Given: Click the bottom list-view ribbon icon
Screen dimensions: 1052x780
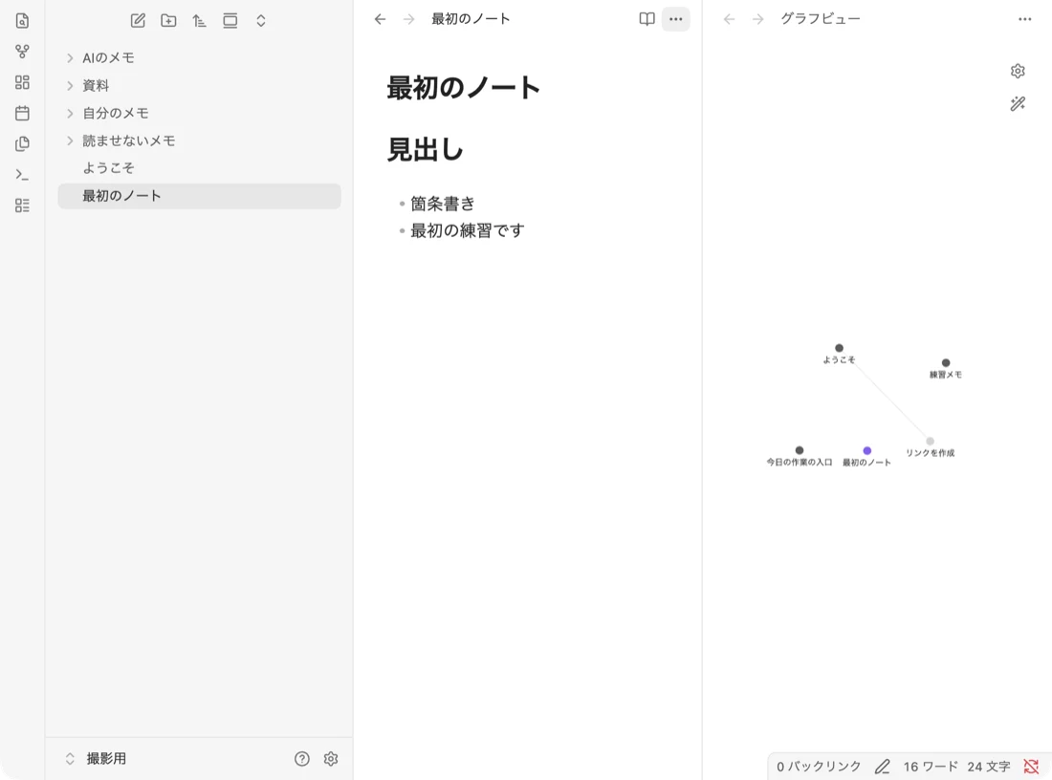Looking at the screenshot, I should coord(22,206).
